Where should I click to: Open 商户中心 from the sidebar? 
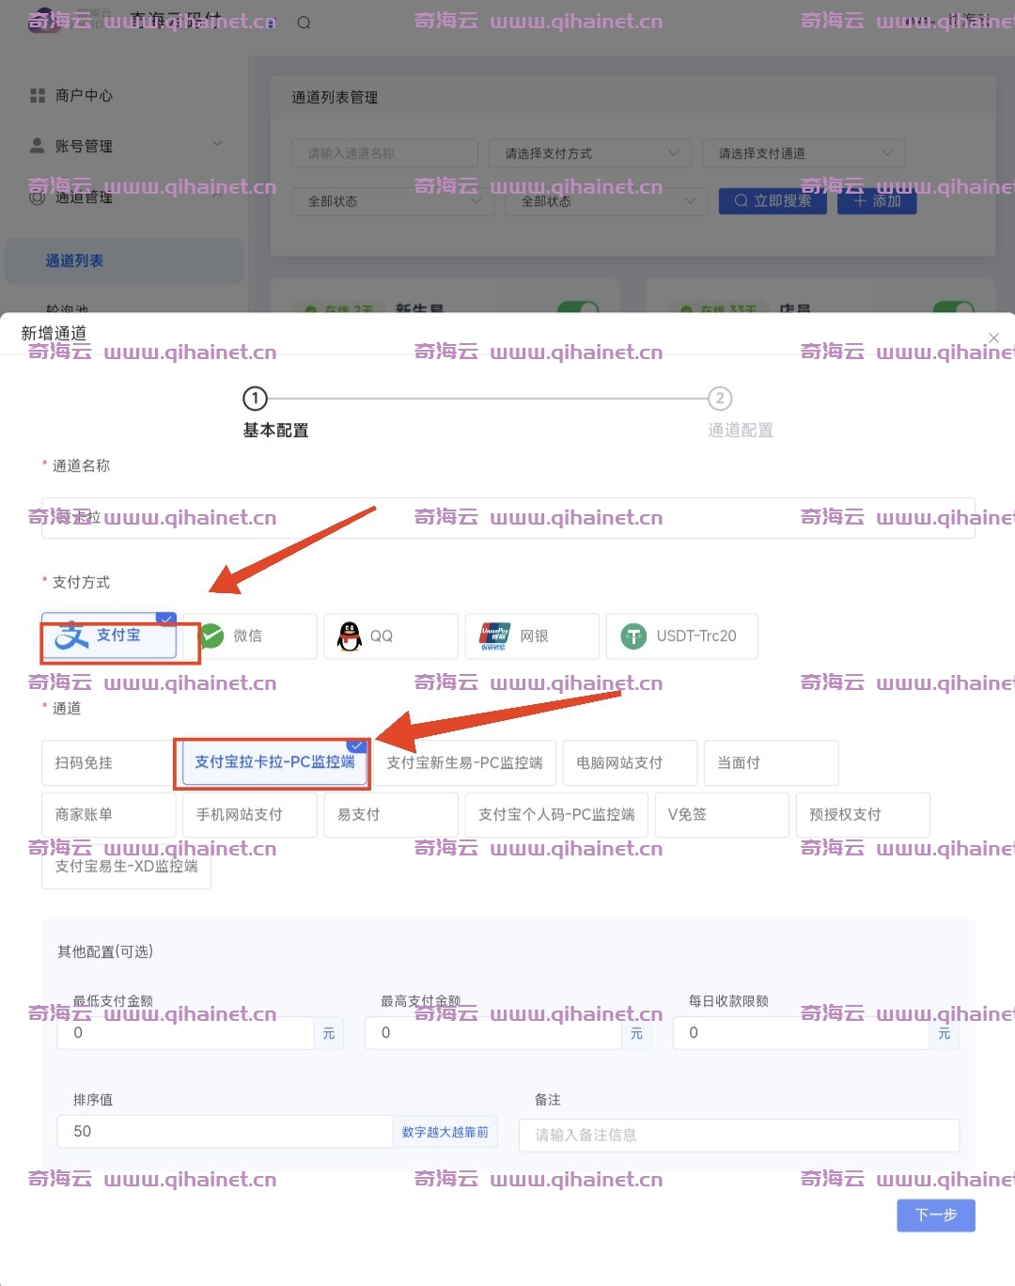[x=83, y=96]
